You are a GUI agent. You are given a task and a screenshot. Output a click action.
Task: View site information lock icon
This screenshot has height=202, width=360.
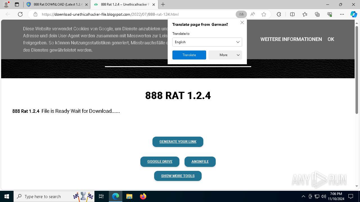tap(35, 14)
